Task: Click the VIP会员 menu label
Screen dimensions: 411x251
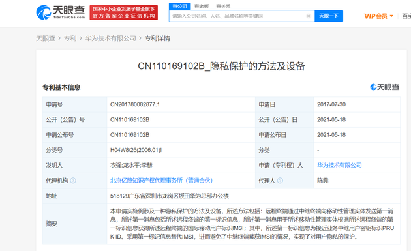Action: [x=376, y=16]
